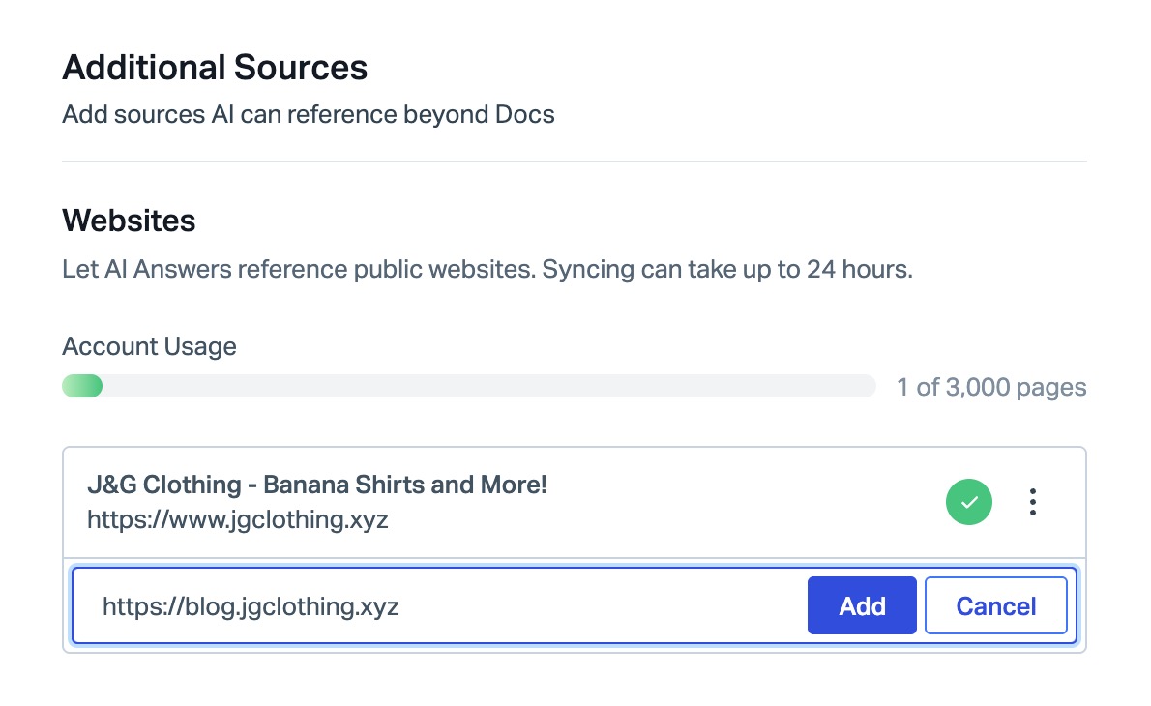Click the green synced checkmark icon

pos(969,502)
